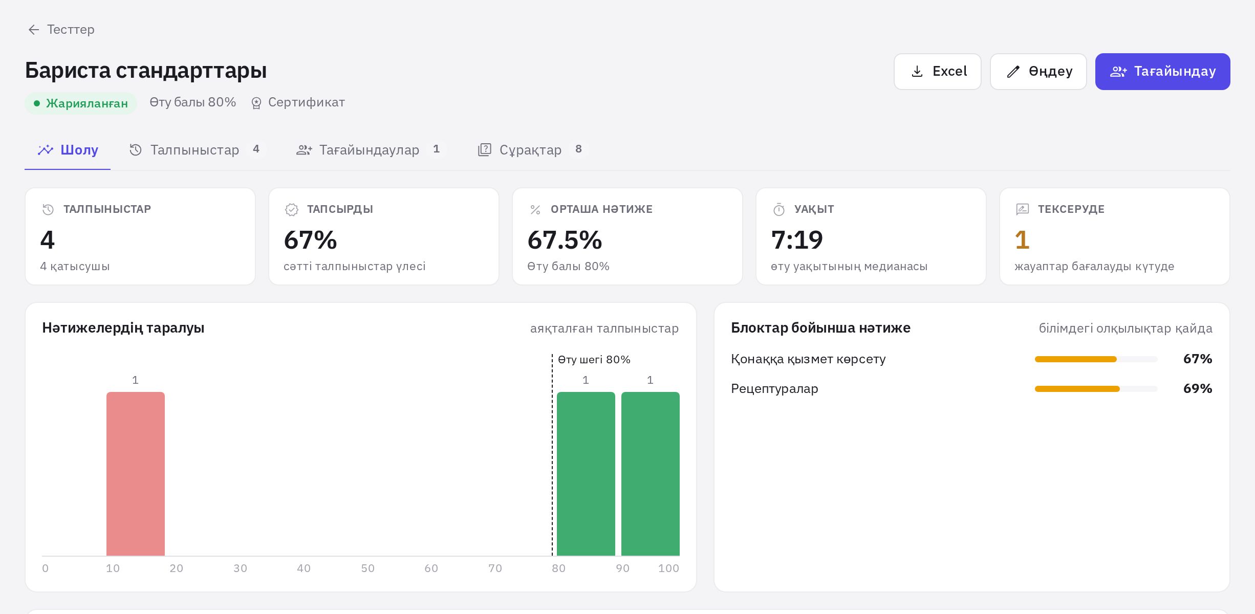Open the Тағайындаулар tab

(371, 150)
